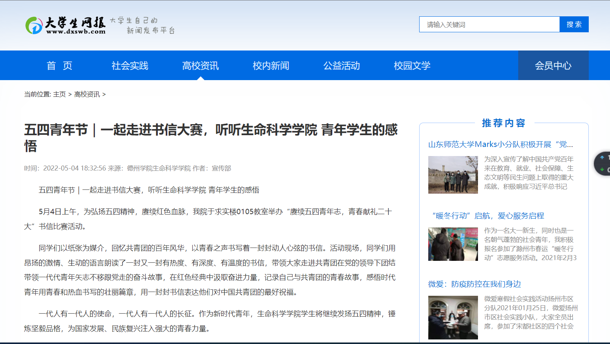Open the 社会实践 navigation menu item

point(130,66)
